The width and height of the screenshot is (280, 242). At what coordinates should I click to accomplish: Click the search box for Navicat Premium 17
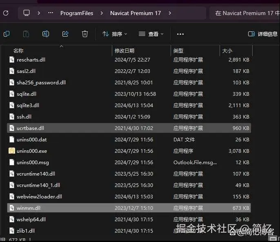click(x=244, y=13)
